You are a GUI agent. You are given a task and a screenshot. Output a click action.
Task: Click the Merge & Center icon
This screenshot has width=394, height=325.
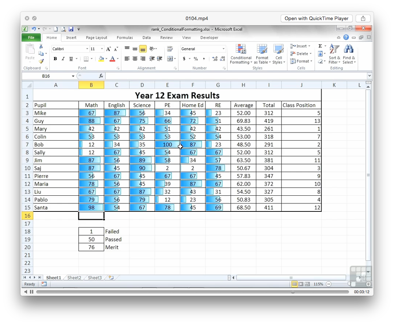[170, 59]
